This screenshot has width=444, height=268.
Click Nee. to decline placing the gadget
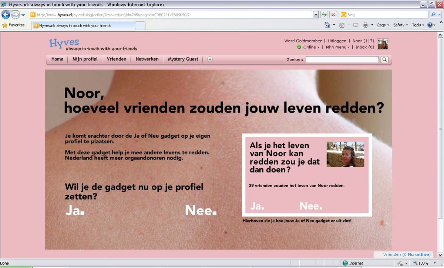coord(201,210)
